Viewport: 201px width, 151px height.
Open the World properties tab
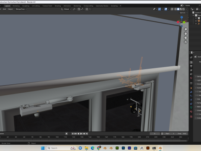(191, 78)
